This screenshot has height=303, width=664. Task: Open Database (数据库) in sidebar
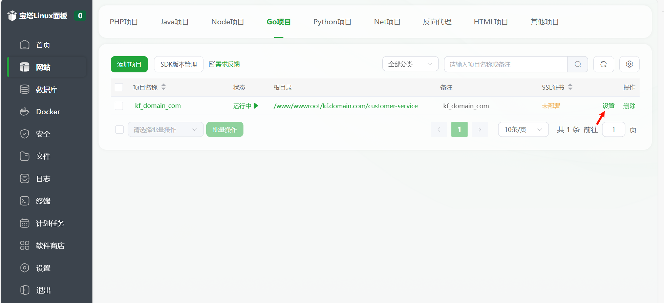(46, 89)
